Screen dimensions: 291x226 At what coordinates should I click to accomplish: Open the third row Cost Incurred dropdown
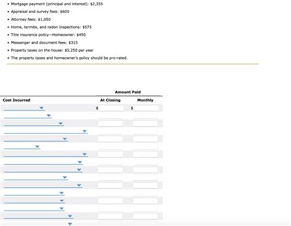click(34, 123)
